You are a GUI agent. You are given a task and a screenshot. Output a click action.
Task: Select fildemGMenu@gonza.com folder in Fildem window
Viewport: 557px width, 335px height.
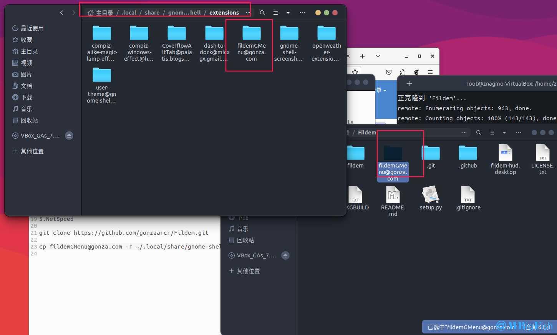tap(393, 163)
